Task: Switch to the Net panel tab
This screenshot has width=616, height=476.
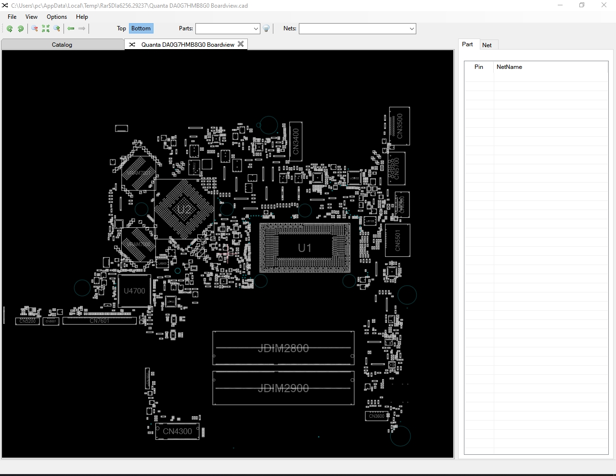Action: [487, 45]
